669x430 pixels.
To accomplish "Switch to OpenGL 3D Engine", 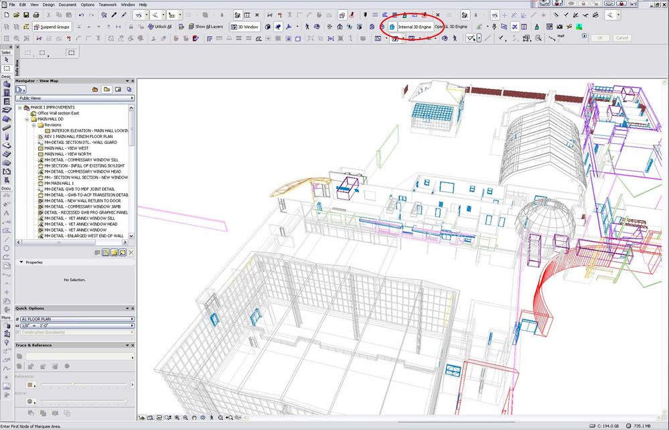I will tap(451, 27).
